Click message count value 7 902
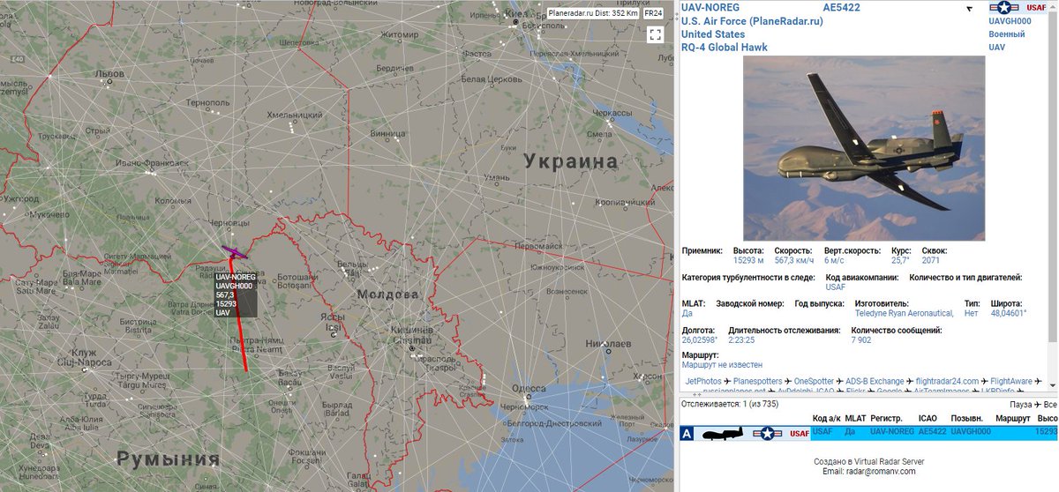Image resolution: width=1059 pixels, height=492 pixels. pos(860,339)
